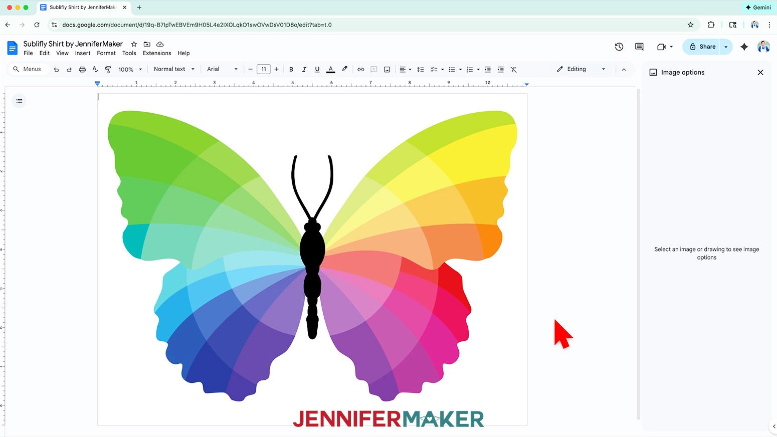Reload the page in browser

click(x=37, y=25)
